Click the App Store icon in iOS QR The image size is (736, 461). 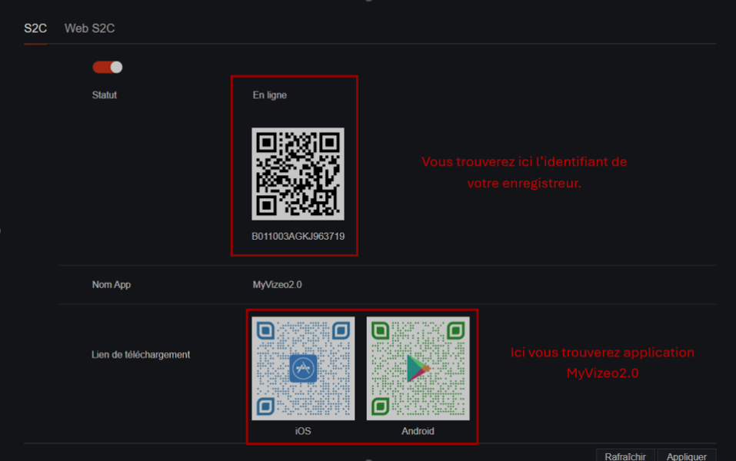(303, 368)
